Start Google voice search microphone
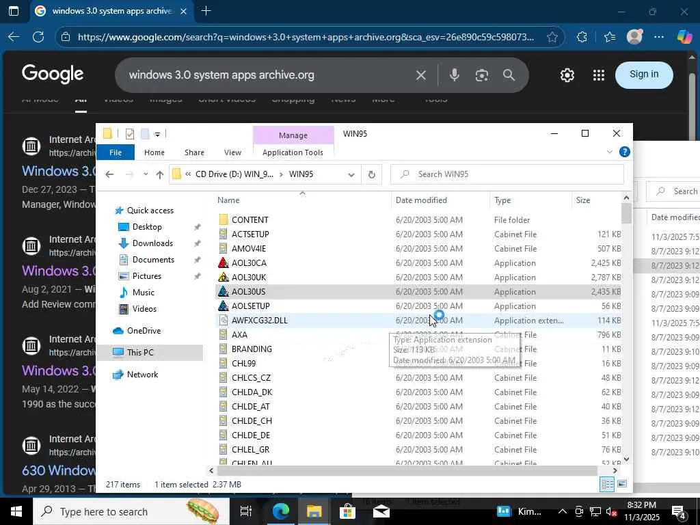The width and height of the screenshot is (700, 525). (455, 75)
